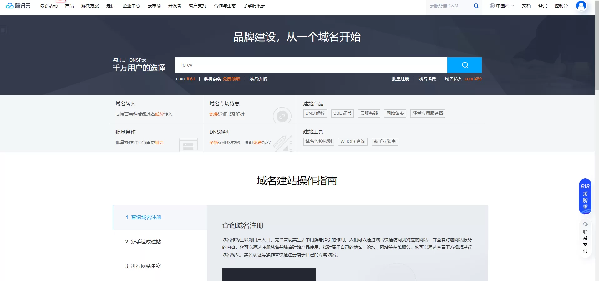Click the 域名价格 link
This screenshot has height=281, width=599.
coord(258,79)
